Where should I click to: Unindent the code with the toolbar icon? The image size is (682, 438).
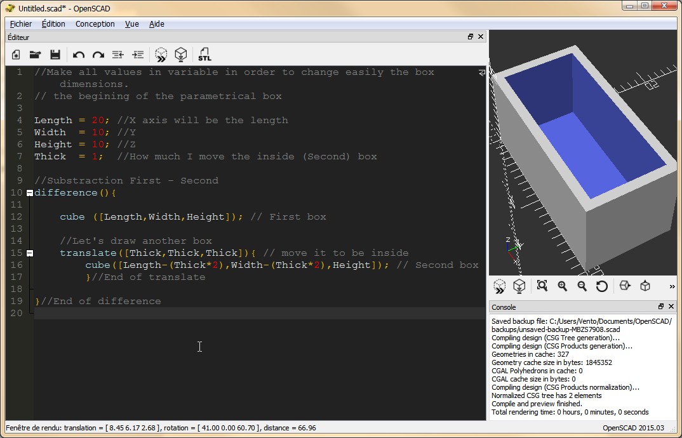pos(118,55)
